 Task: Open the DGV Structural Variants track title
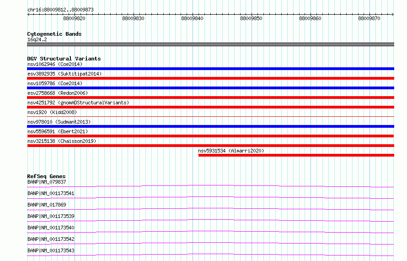click(64, 59)
